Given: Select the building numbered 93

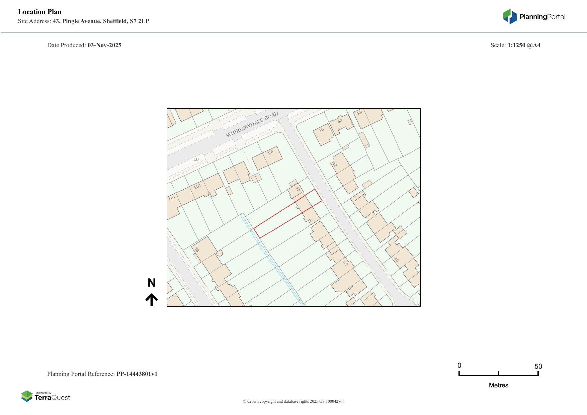Looking at the screenshot, I should point(267,158).
